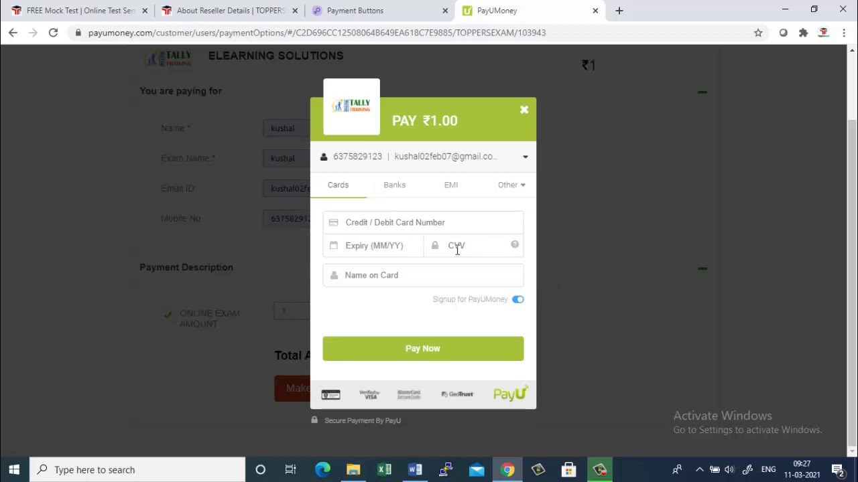Click the green Pay Now button
Viewport: 858px width, 482px height.
[423, 348]
